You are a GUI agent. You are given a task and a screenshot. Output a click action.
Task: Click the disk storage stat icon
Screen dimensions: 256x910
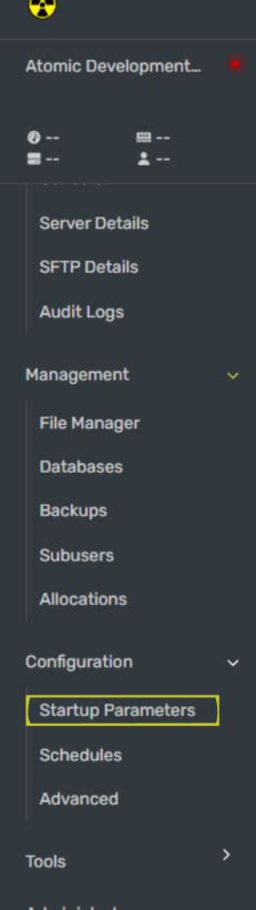(x=34, y=159)
